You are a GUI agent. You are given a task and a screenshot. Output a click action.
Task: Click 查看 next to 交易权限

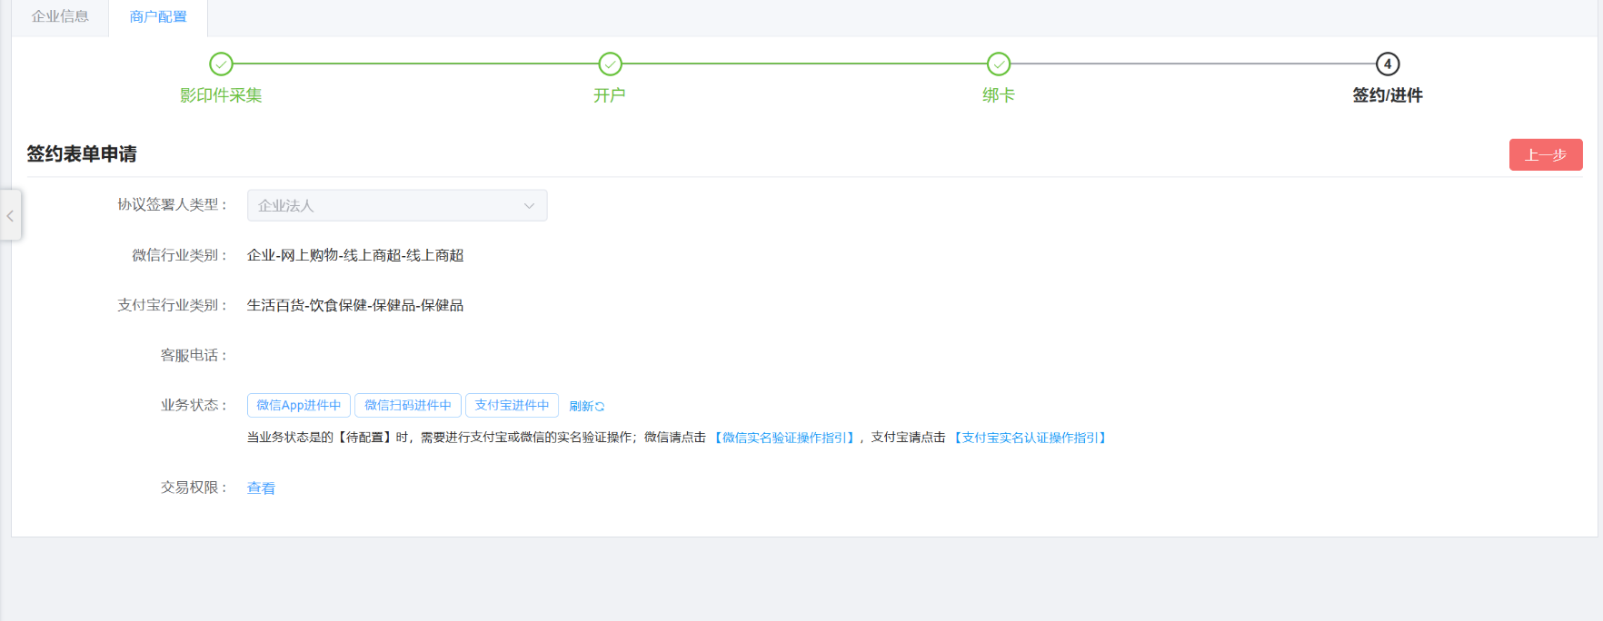point(261,488)
